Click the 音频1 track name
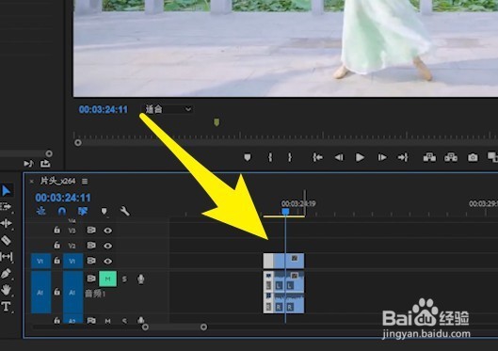The image size is (498, 351). [95, 294]
